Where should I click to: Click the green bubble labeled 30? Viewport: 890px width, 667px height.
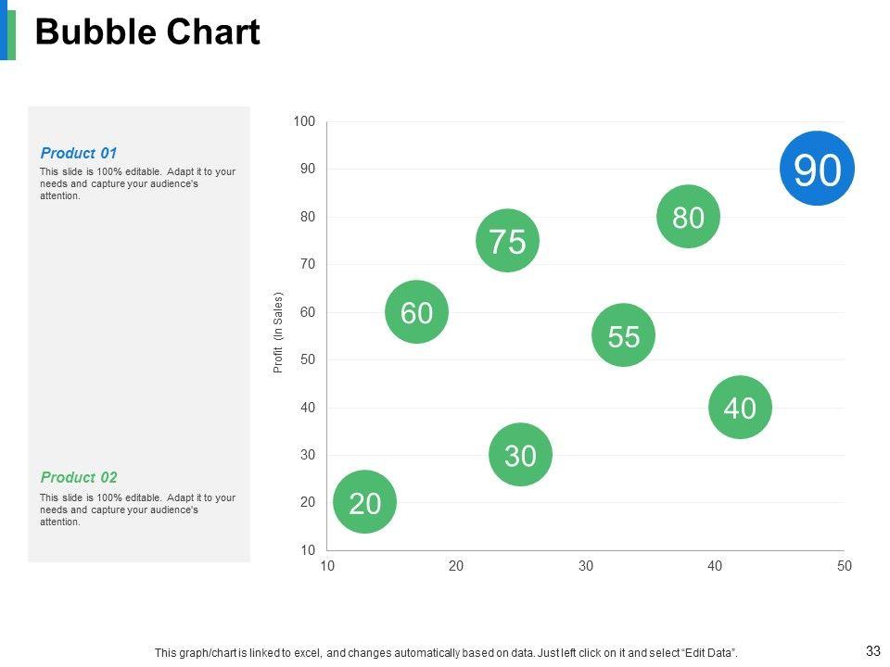point(520,454)
